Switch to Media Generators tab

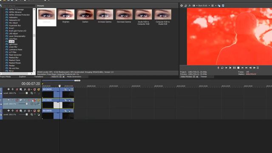pos(74,76)
